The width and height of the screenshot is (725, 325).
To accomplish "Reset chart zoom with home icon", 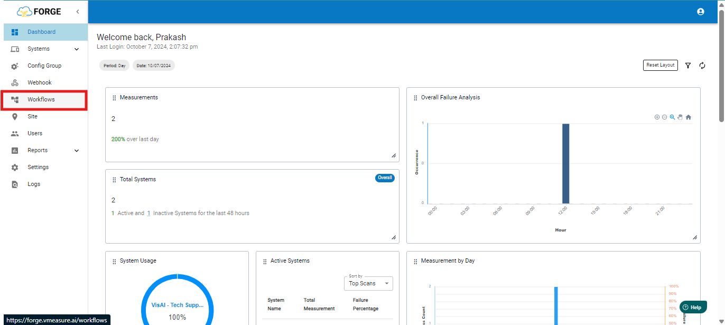I will point(689,117).
